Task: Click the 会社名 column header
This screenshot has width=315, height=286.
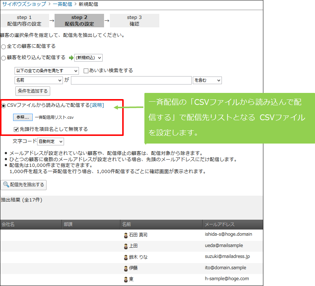Action: point(31,224)
